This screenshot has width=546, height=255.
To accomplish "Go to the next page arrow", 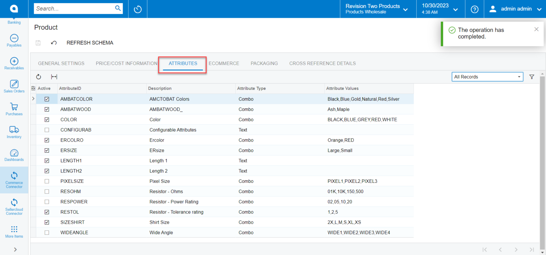I will click(516, 250).
